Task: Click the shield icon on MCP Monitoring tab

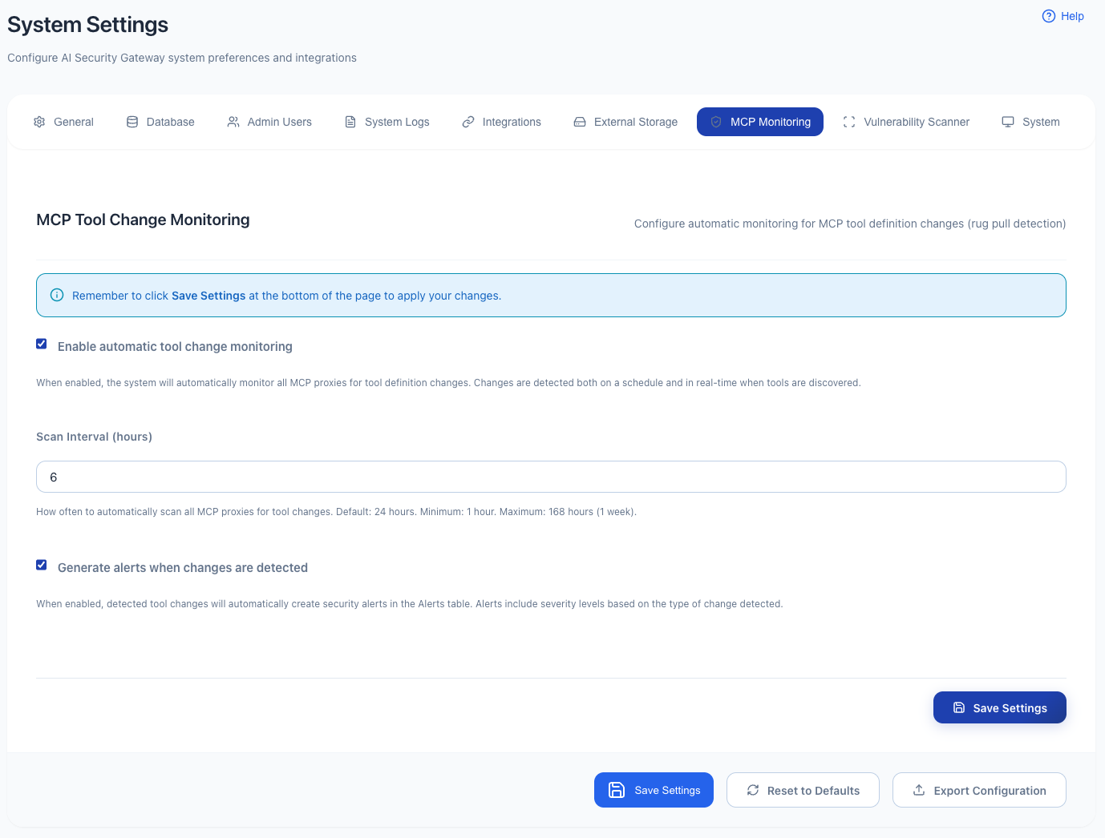Action: [716, 122]
